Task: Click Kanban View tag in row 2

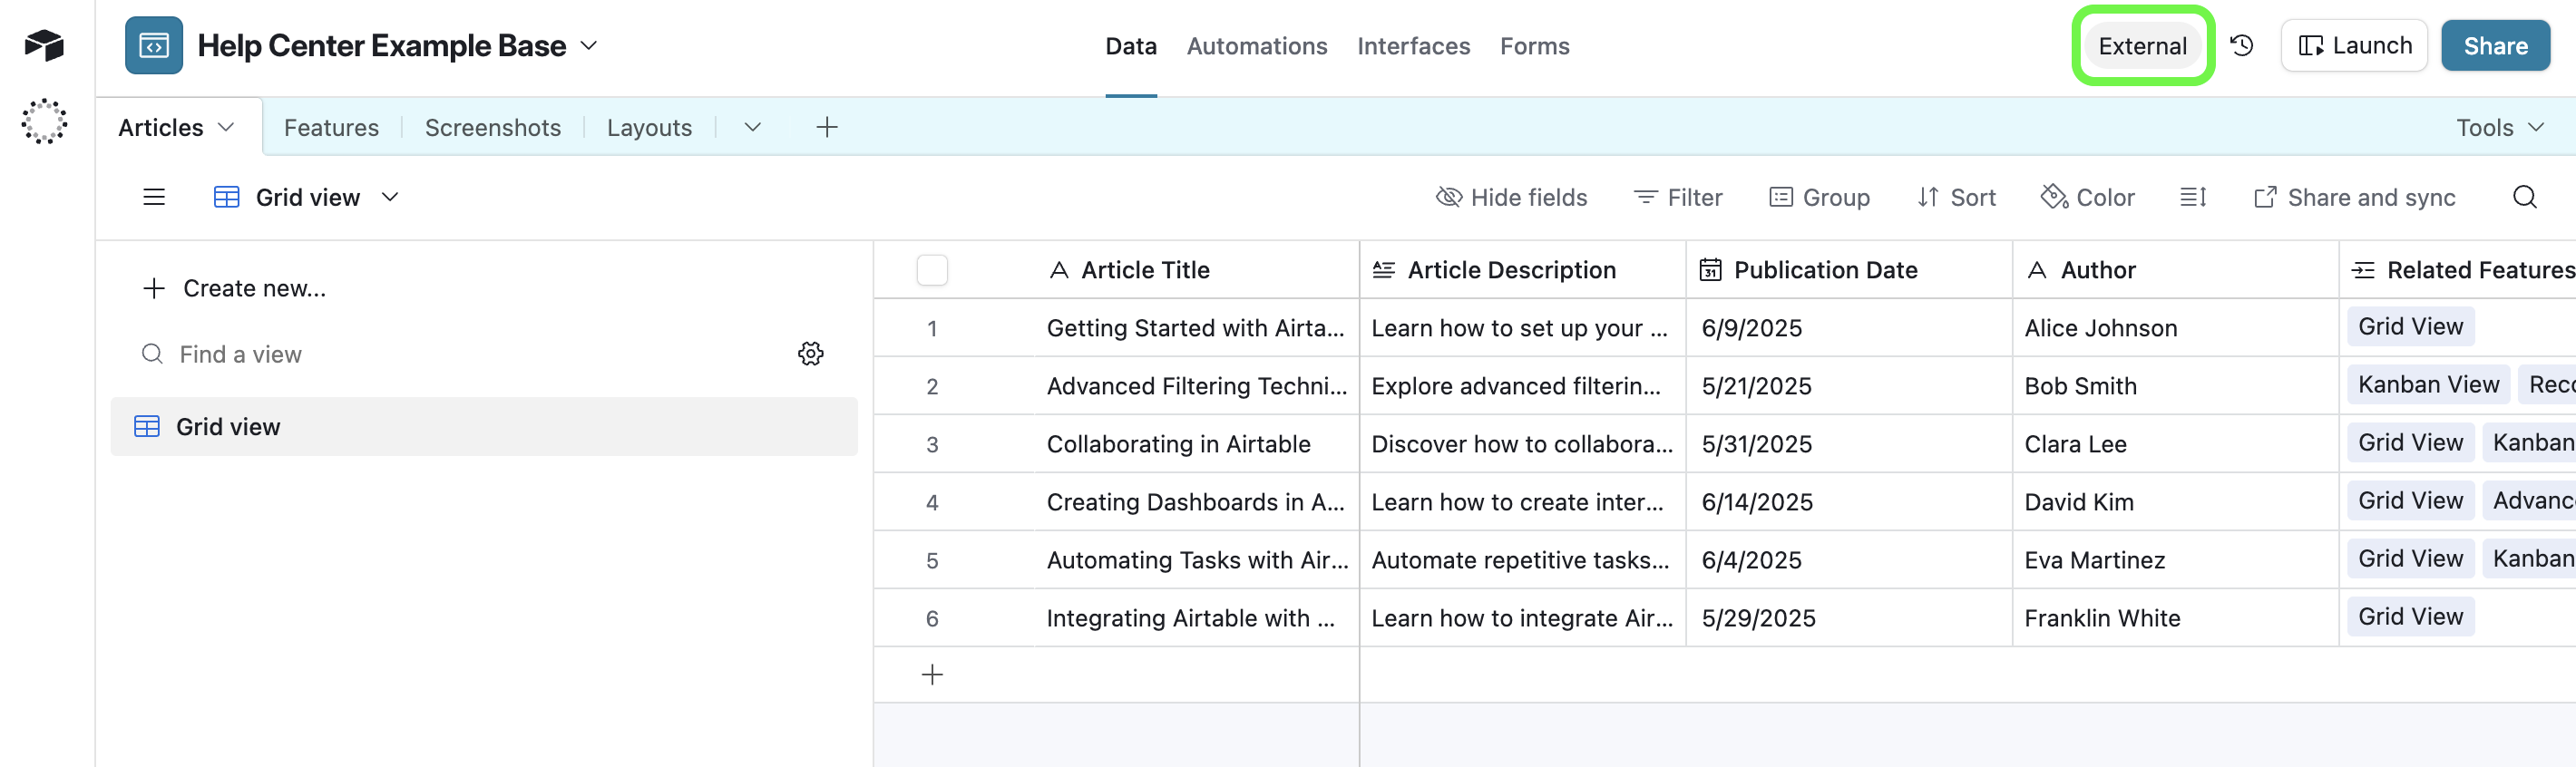Action: (2428, 385)
